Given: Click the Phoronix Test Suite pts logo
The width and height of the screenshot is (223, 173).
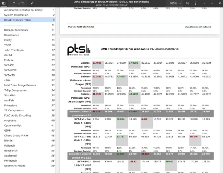Looking at the screenshot, I should click(x=79, y=50).
